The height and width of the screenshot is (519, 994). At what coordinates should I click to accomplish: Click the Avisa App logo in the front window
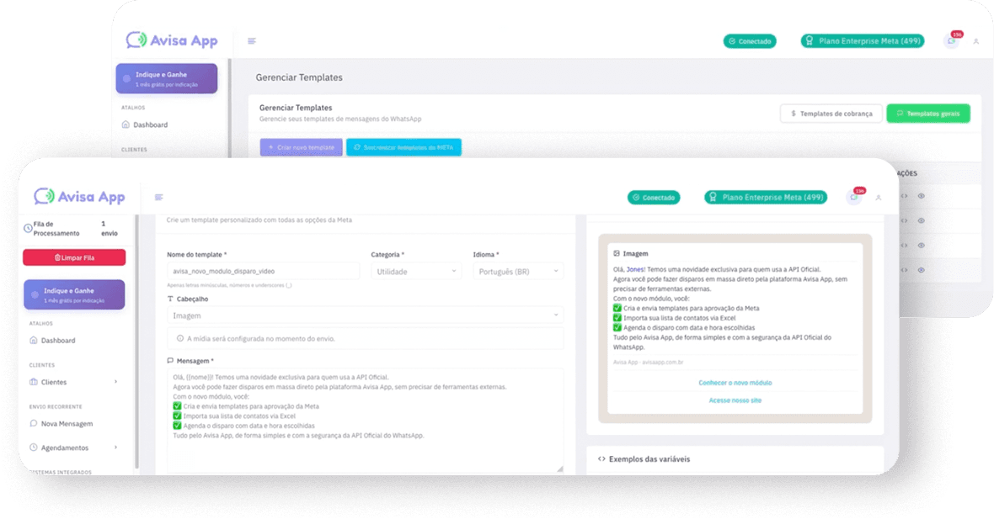(79, 197)
